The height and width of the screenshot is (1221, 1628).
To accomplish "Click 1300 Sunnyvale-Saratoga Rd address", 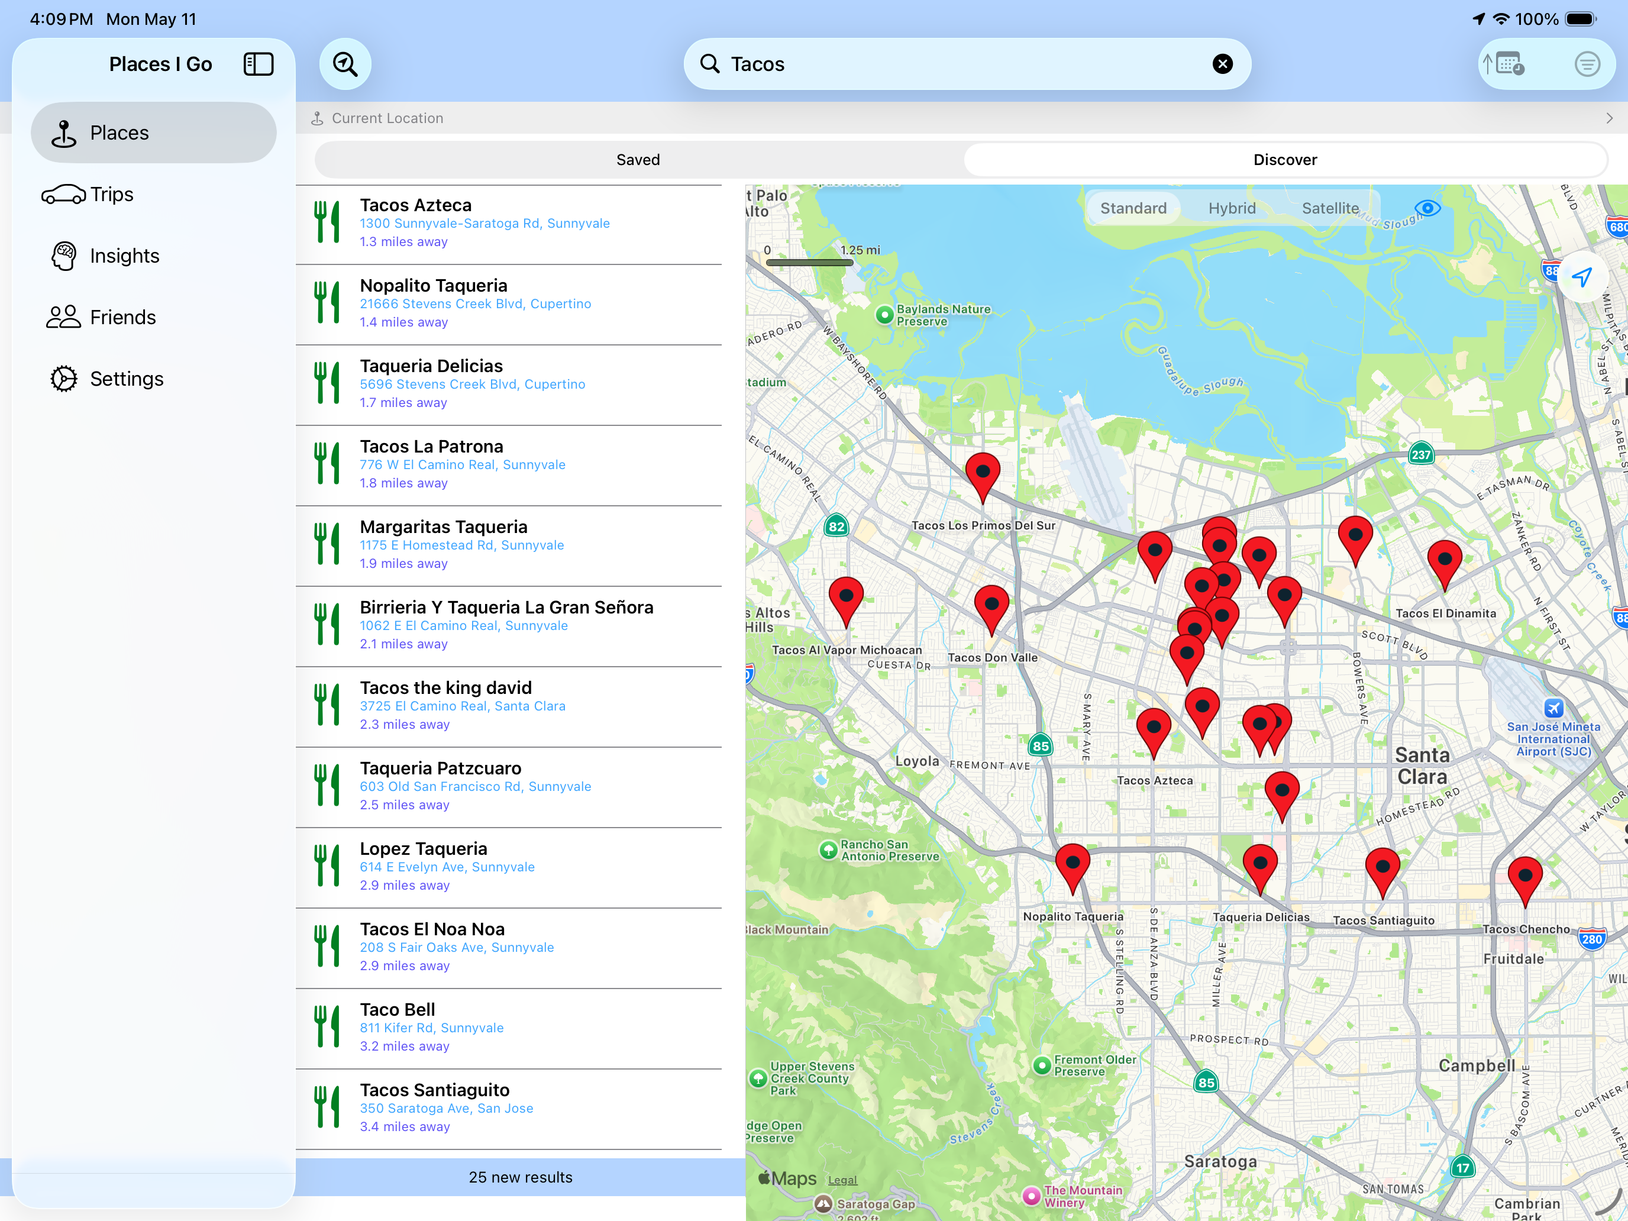I will pyautogui.click(x=484, y=224).
